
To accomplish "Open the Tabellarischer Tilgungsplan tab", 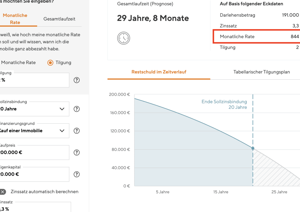I will (x=261, y=72).
